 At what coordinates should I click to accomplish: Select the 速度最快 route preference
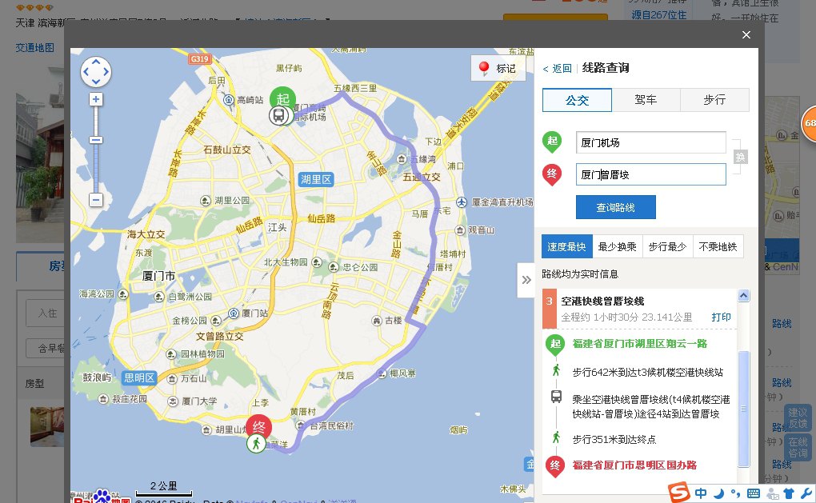click(566, 247)
